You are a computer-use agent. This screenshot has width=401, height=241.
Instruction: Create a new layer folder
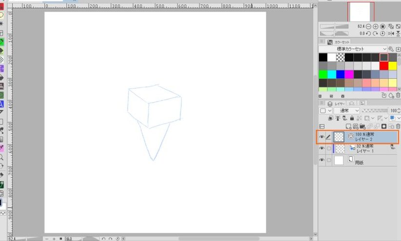click(362, 127)
